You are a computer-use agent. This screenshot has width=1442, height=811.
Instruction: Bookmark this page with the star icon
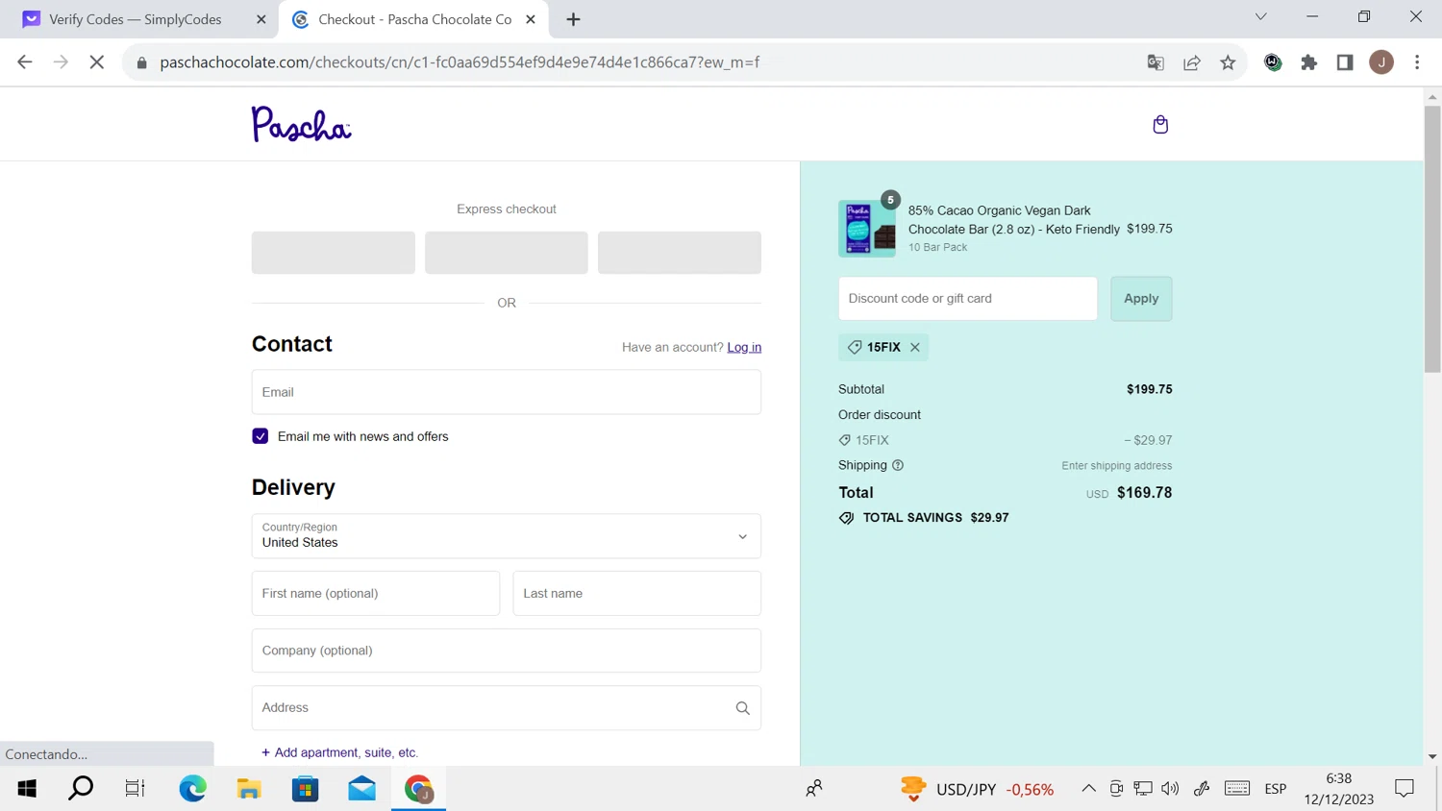(x=1228, y=62)
